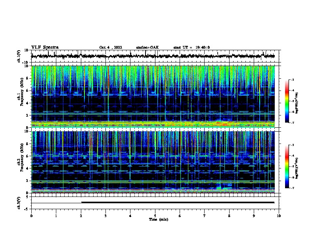This screenshot has height=242, width=314.
Task: Click the "4" kHz tick of ch.1 spectrogram
Action: click(28, 103)
